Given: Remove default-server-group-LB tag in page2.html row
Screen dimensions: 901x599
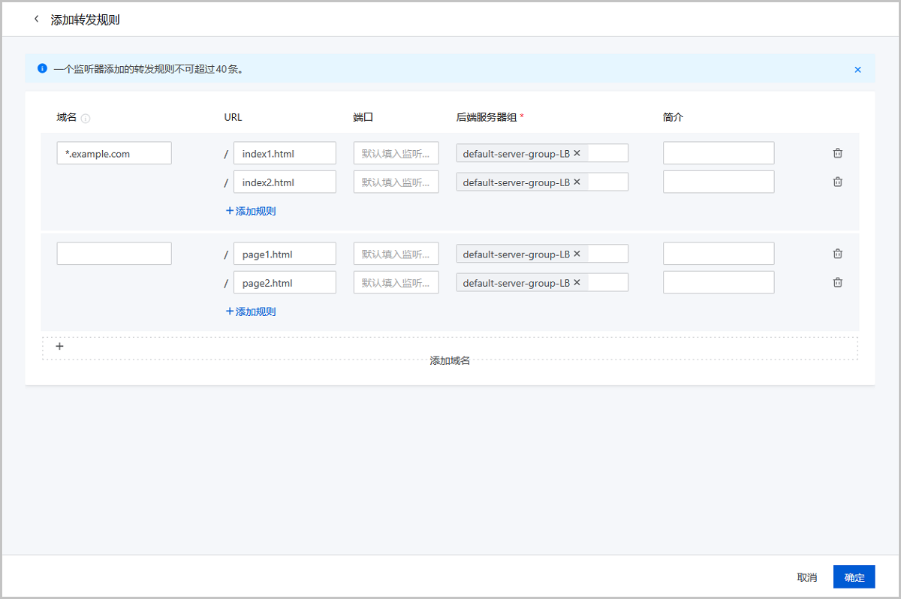Looking at the screenshot, I should coord(577,282).
